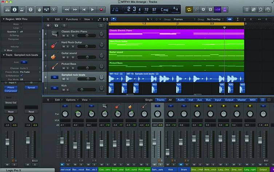The image size is (274, 172).
Task: Toggle the Inspector info button
Action: tap(15, 9)
